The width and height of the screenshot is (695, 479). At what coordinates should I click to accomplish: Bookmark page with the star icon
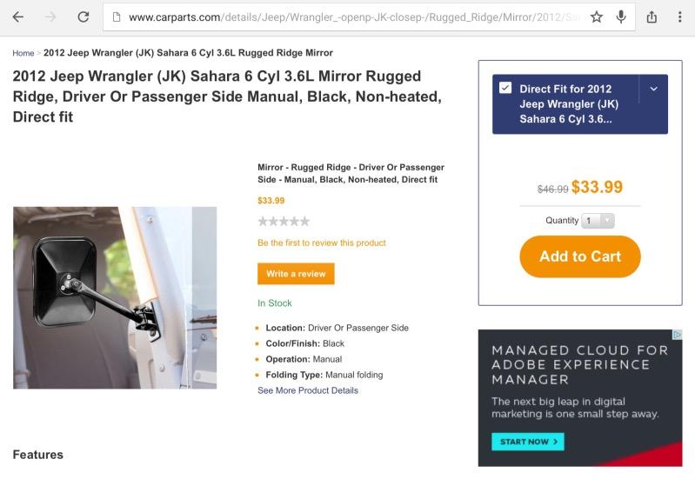597,17
